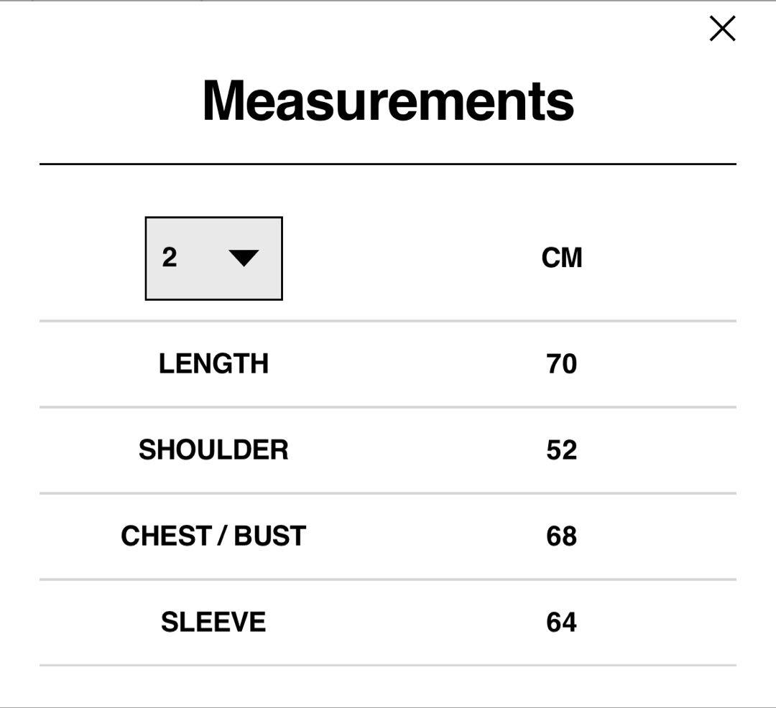
Task: Click the black triangle arrow in size selector
Action: click(244, 258)
